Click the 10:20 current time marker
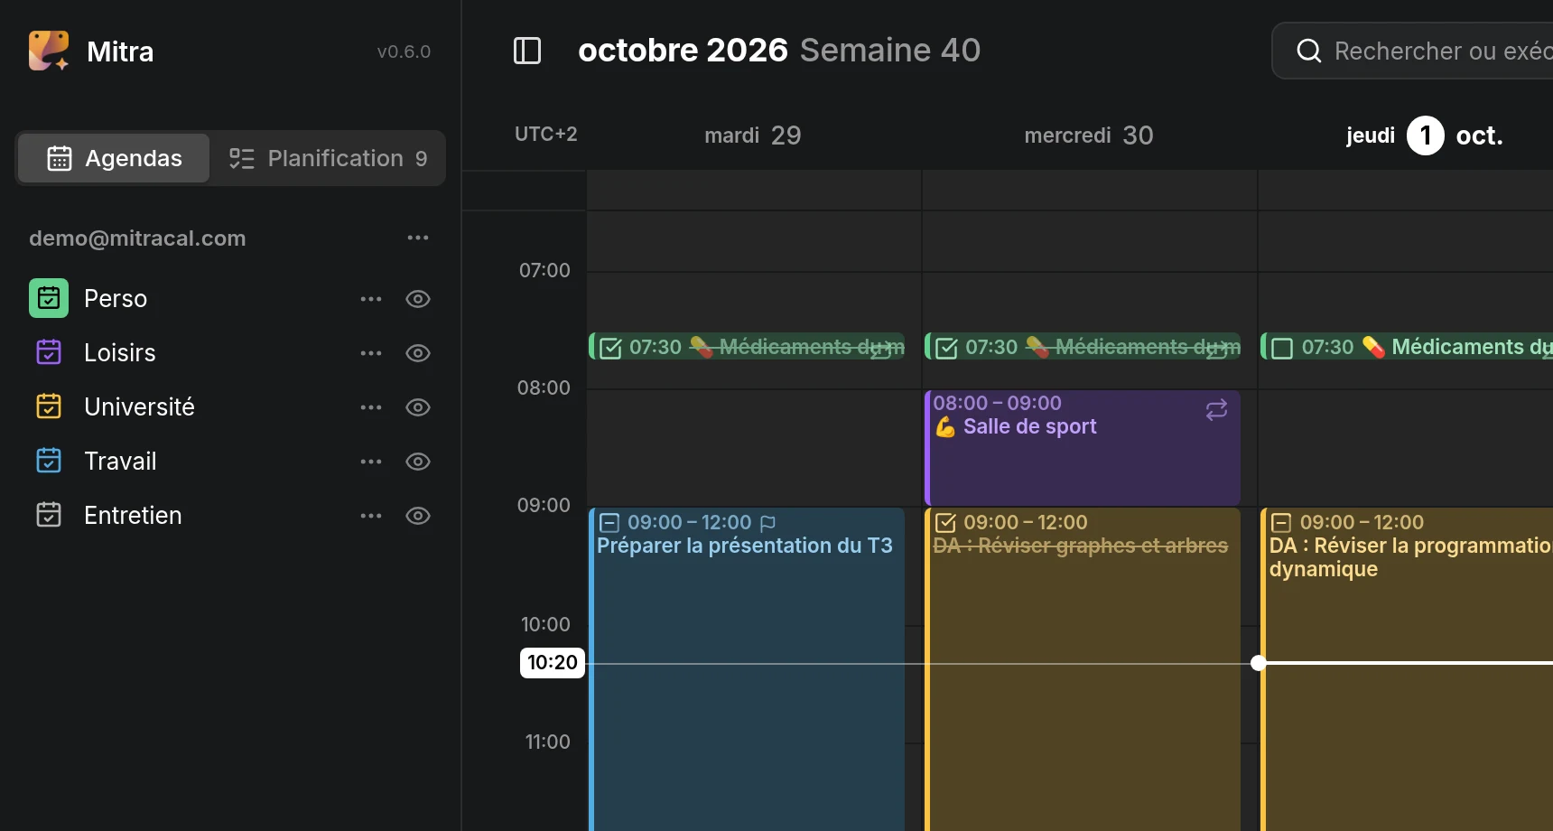Screen dimensions: 1553x831 pyautogui.click(x=553, y=662)
